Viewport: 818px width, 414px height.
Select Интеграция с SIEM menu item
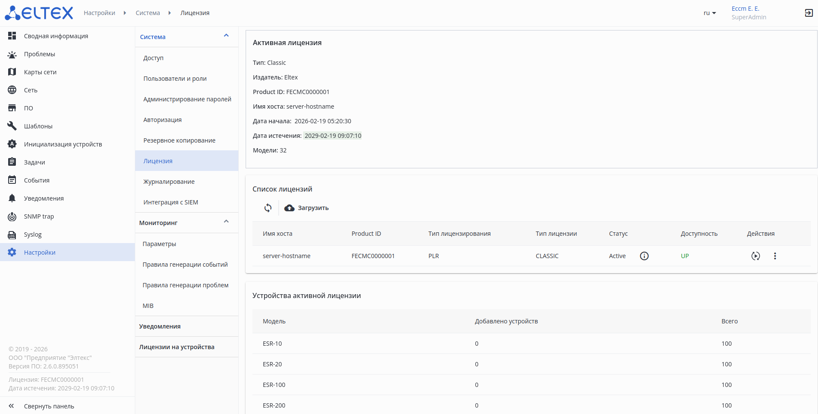coord(170,202)
